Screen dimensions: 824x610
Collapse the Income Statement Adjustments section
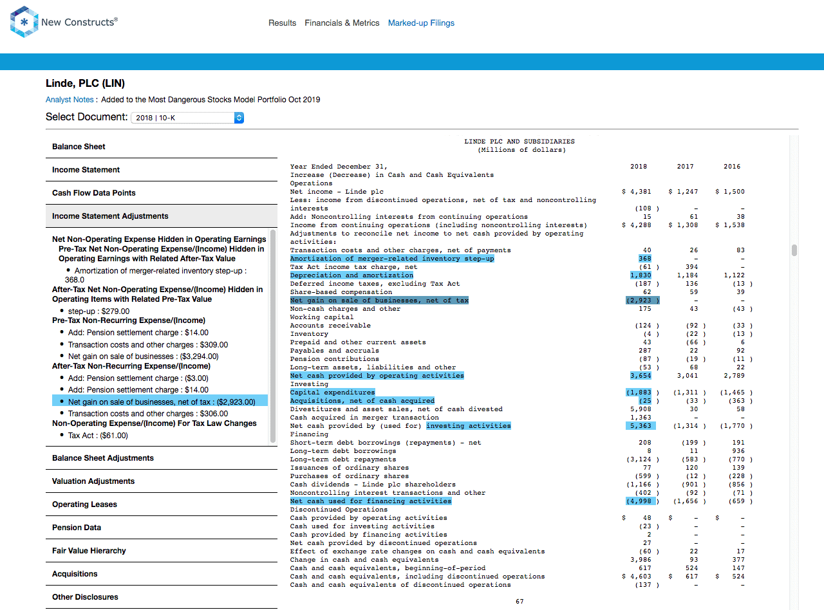(162, 216)
